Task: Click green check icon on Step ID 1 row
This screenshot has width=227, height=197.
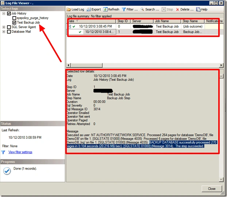Action: pos(80,32)
